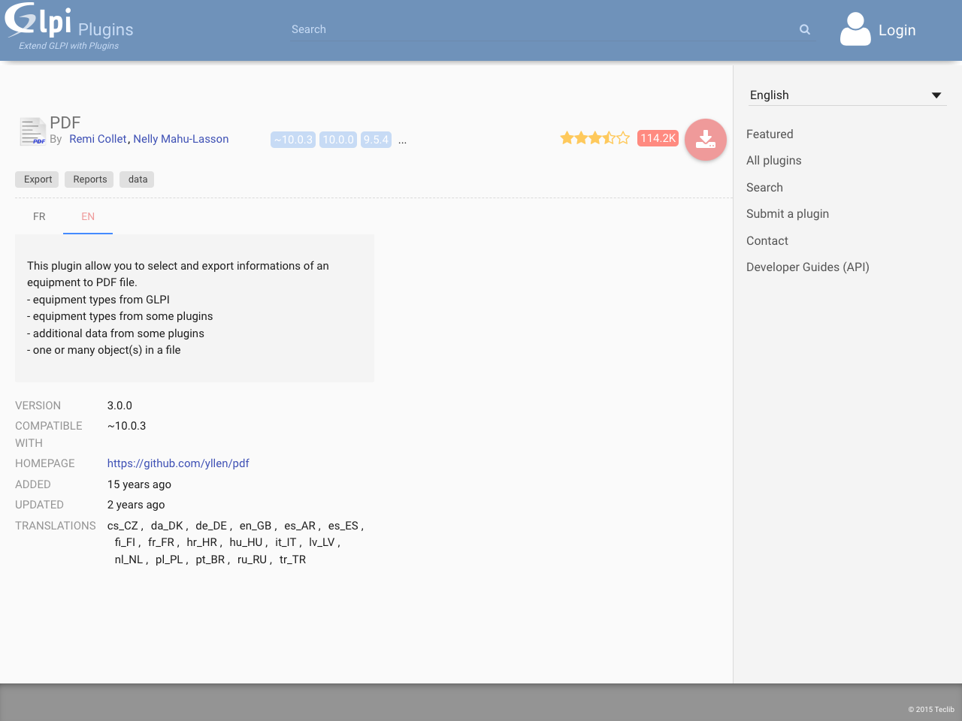Switch to the EN description tab
Viewport: 962px width, 721px height.
pos(88,216)
